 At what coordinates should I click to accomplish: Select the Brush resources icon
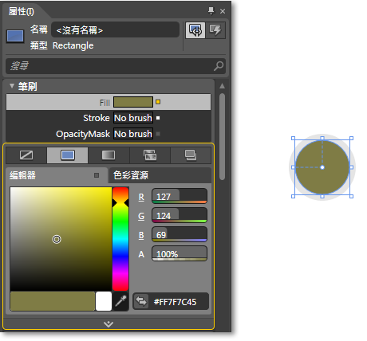coord(191,155)
